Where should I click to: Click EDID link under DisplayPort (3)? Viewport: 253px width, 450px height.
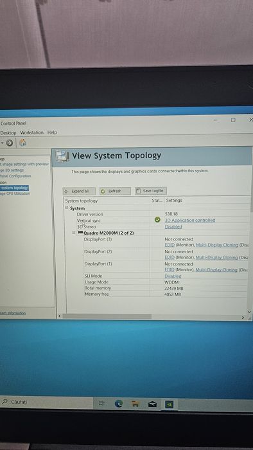(x=170, y=245)
